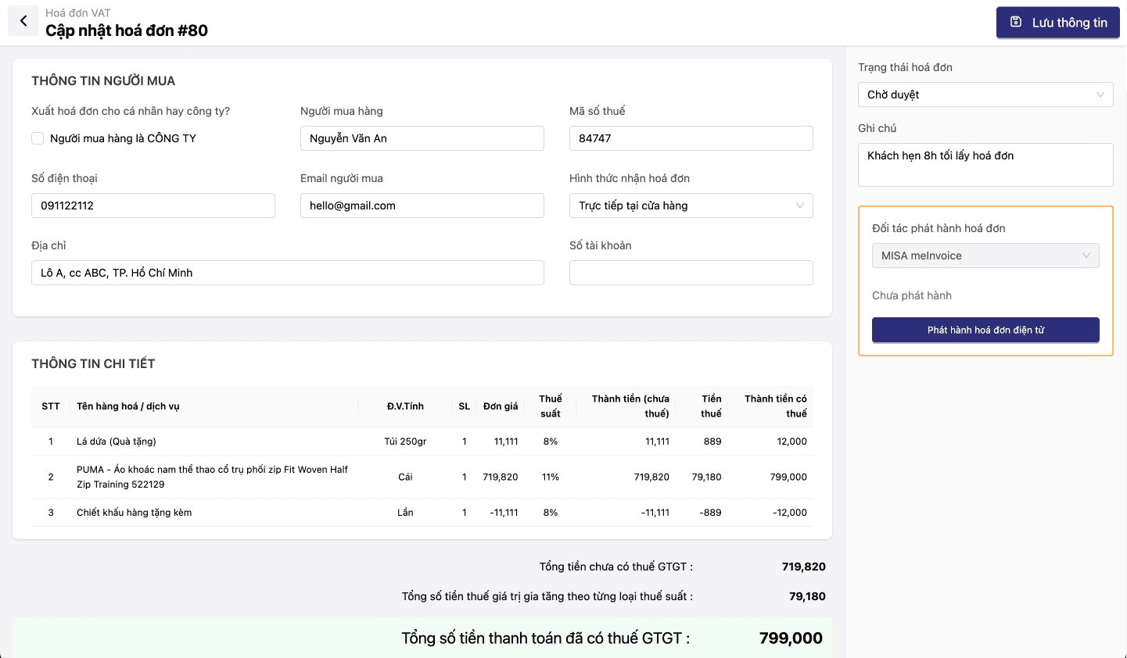This screenshot has width=1127, height=658.
Task: Select the Số điện thoại input field
Action: [153, 206]
